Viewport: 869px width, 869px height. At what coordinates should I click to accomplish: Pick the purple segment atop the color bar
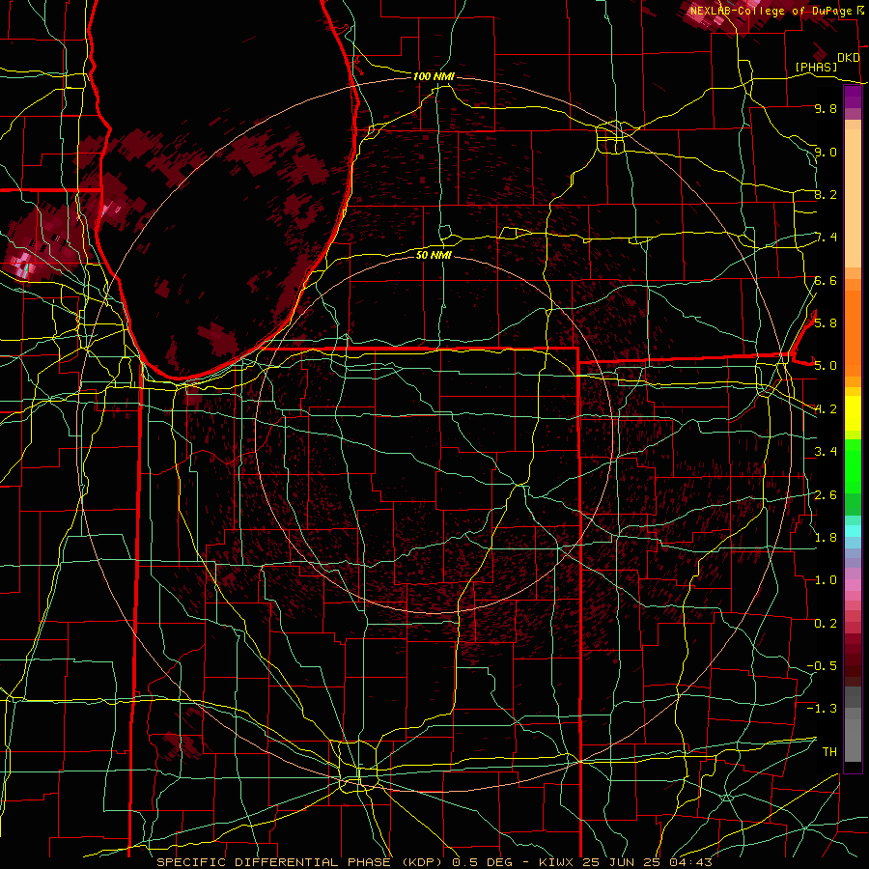pos(853,98)
